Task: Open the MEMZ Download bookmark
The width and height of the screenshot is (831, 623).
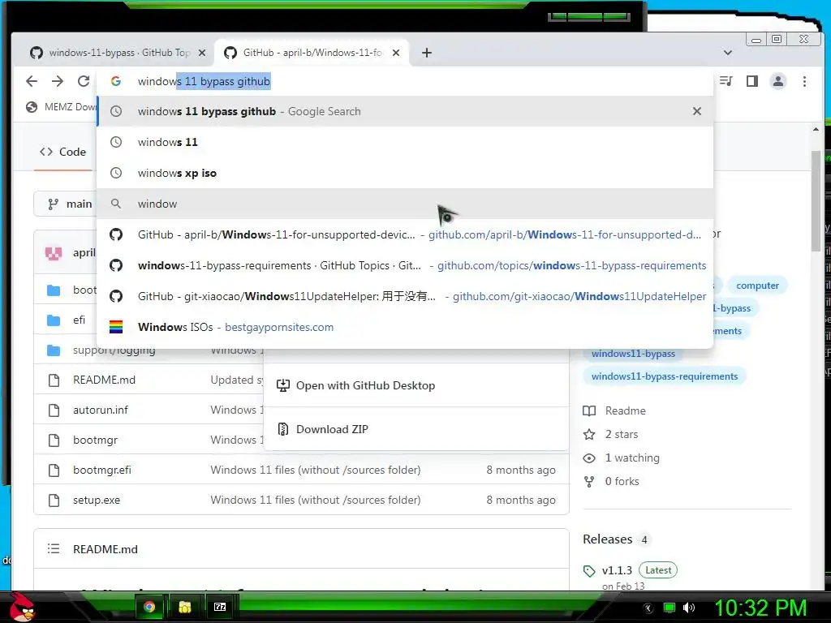Action: point(61,107)
